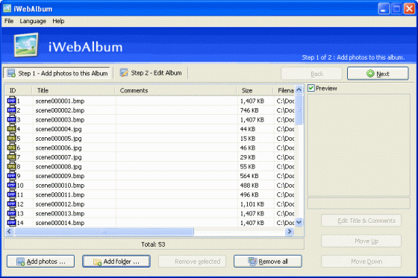418x278 pixels.
Task: Select the scene000011.bmp row
Action: [x=150, y=195]
